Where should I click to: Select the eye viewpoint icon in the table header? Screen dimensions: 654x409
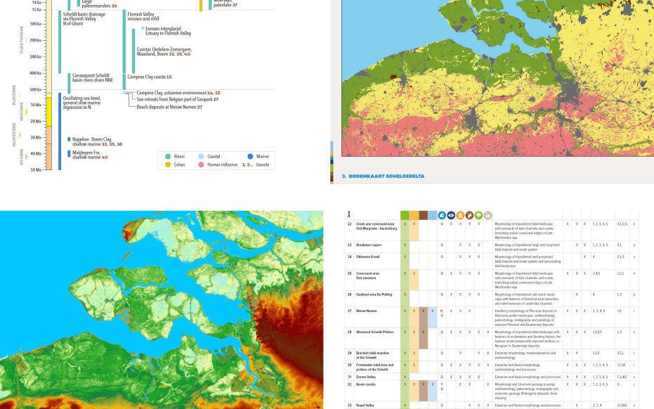pos(450,215)
